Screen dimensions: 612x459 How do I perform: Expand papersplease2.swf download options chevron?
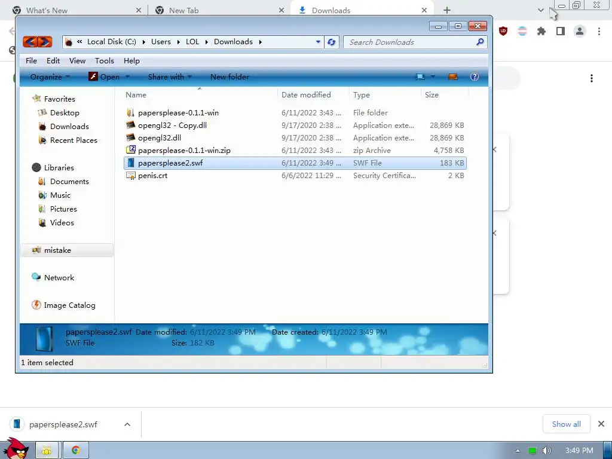pyautogui.click(x=127, y=424)
